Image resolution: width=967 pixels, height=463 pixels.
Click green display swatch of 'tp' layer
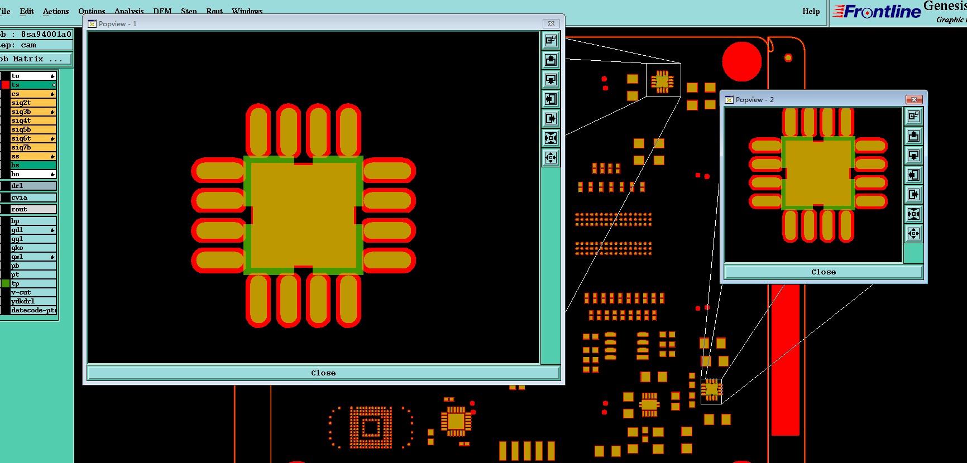pos(6,283)
